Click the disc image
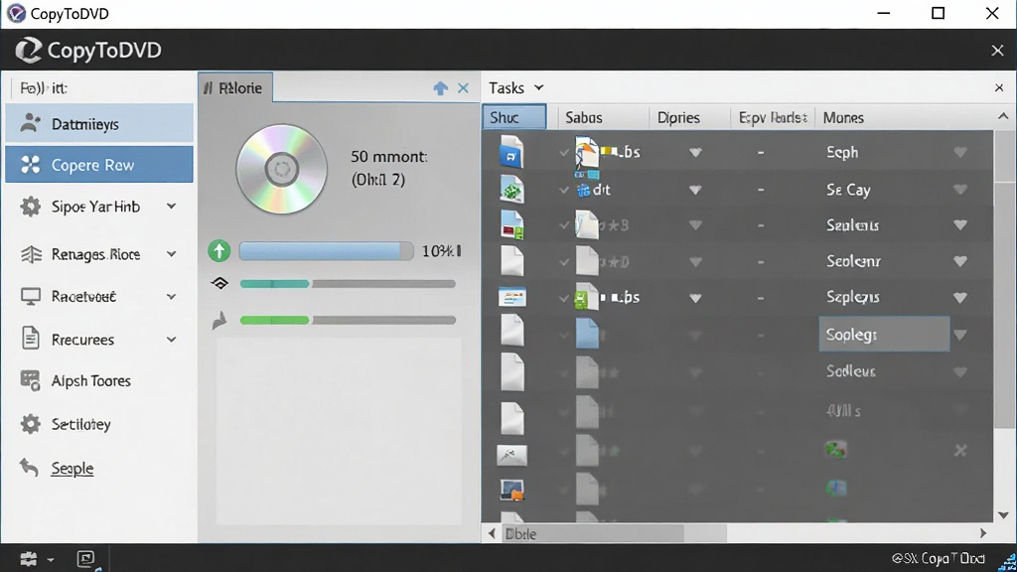The width and height of the screenshot is (1017, 572). click(281, 169)
